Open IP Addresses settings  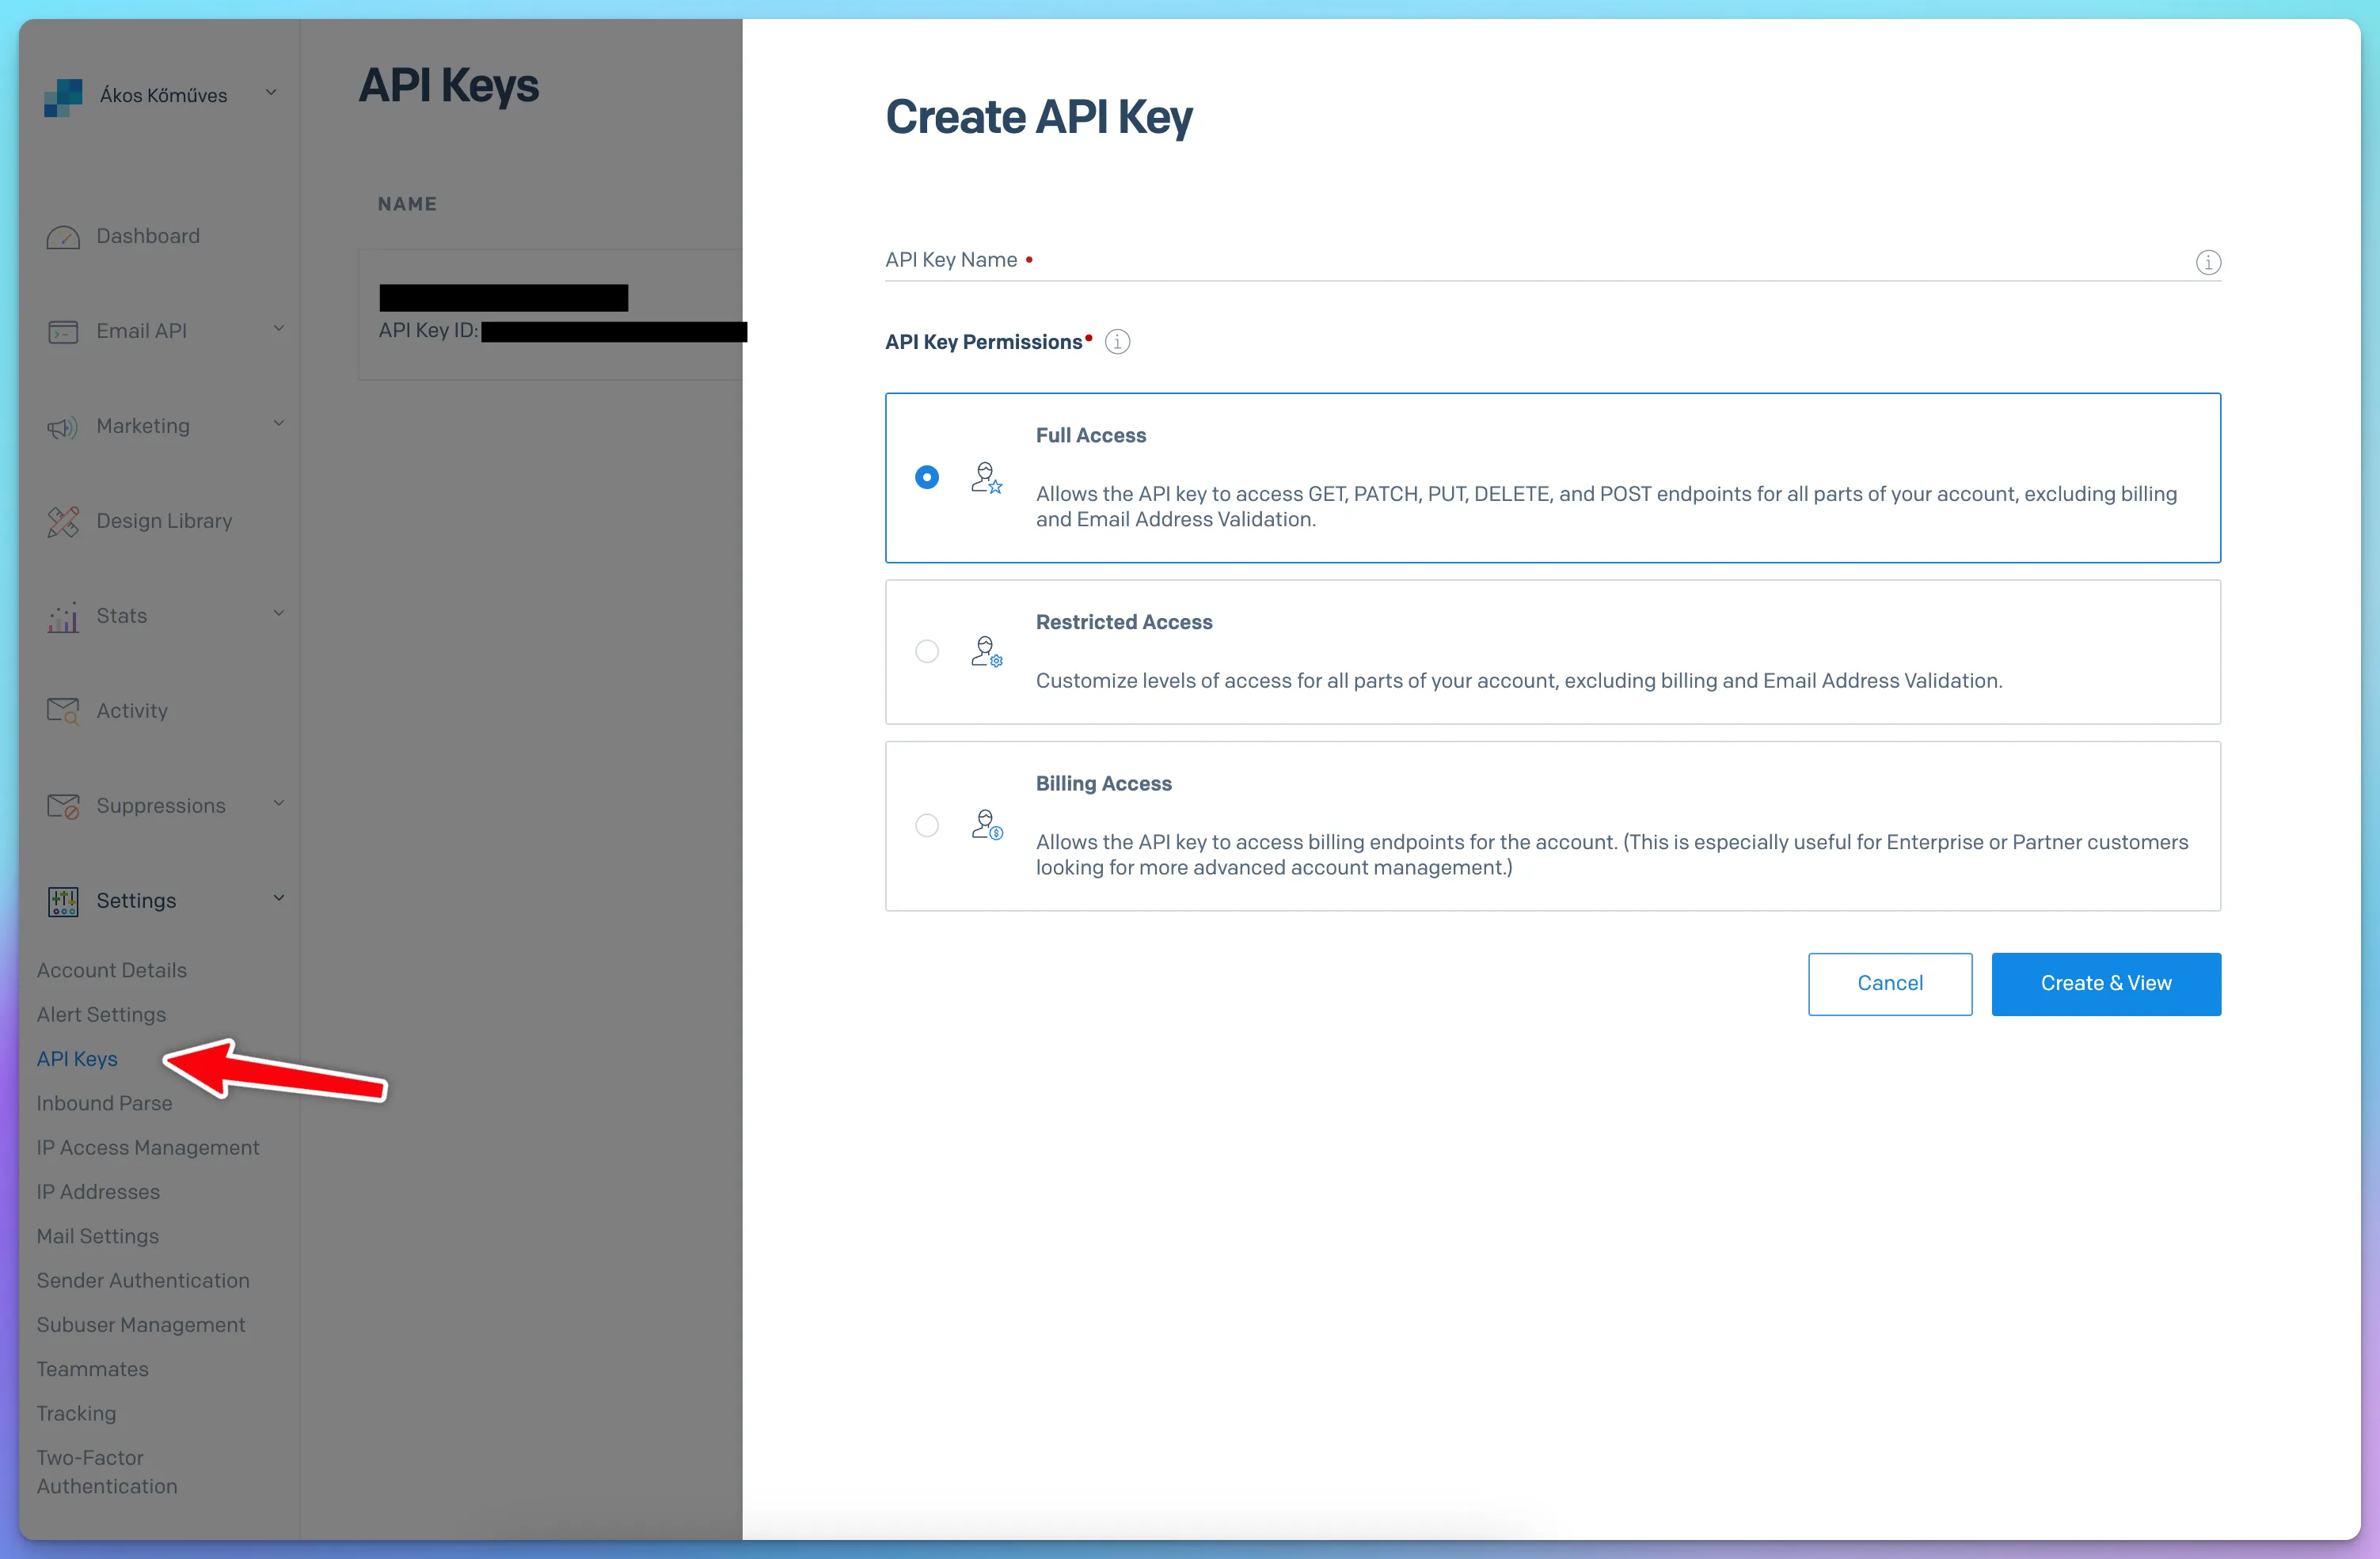(x=98, y=1193)
